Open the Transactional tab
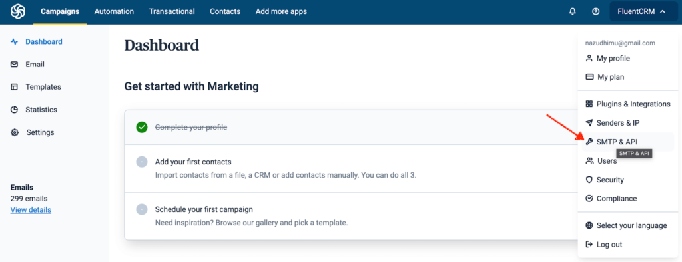The width and height of the screenshot is (682, 262). [172, 12]
